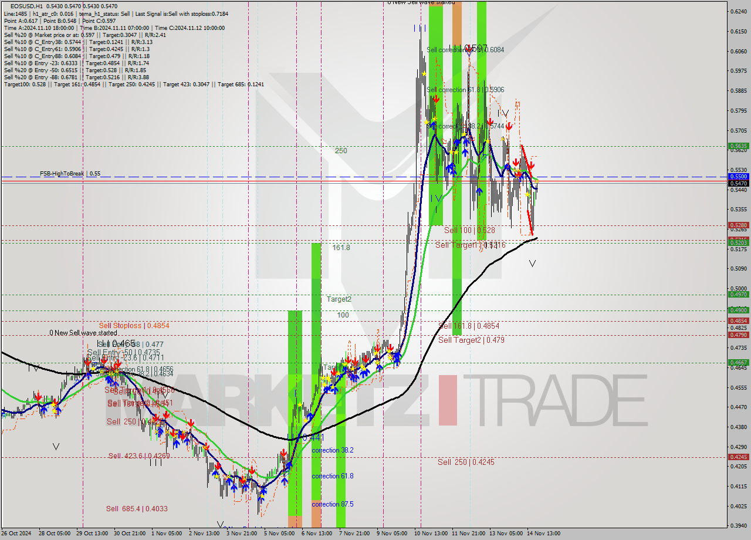Click the 'FSB-HighToBreak | 0.55' level label
751x540 pixels.
70,174
